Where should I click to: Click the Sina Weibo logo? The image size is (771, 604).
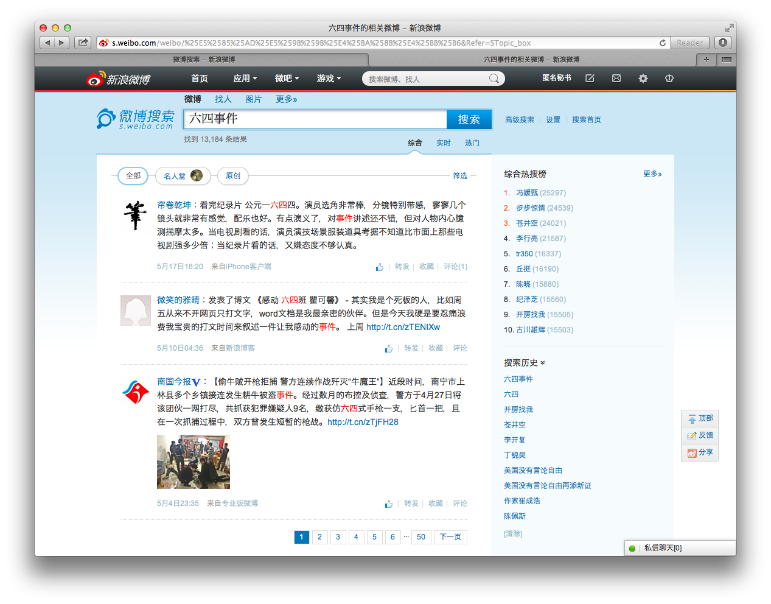[119, 79]
